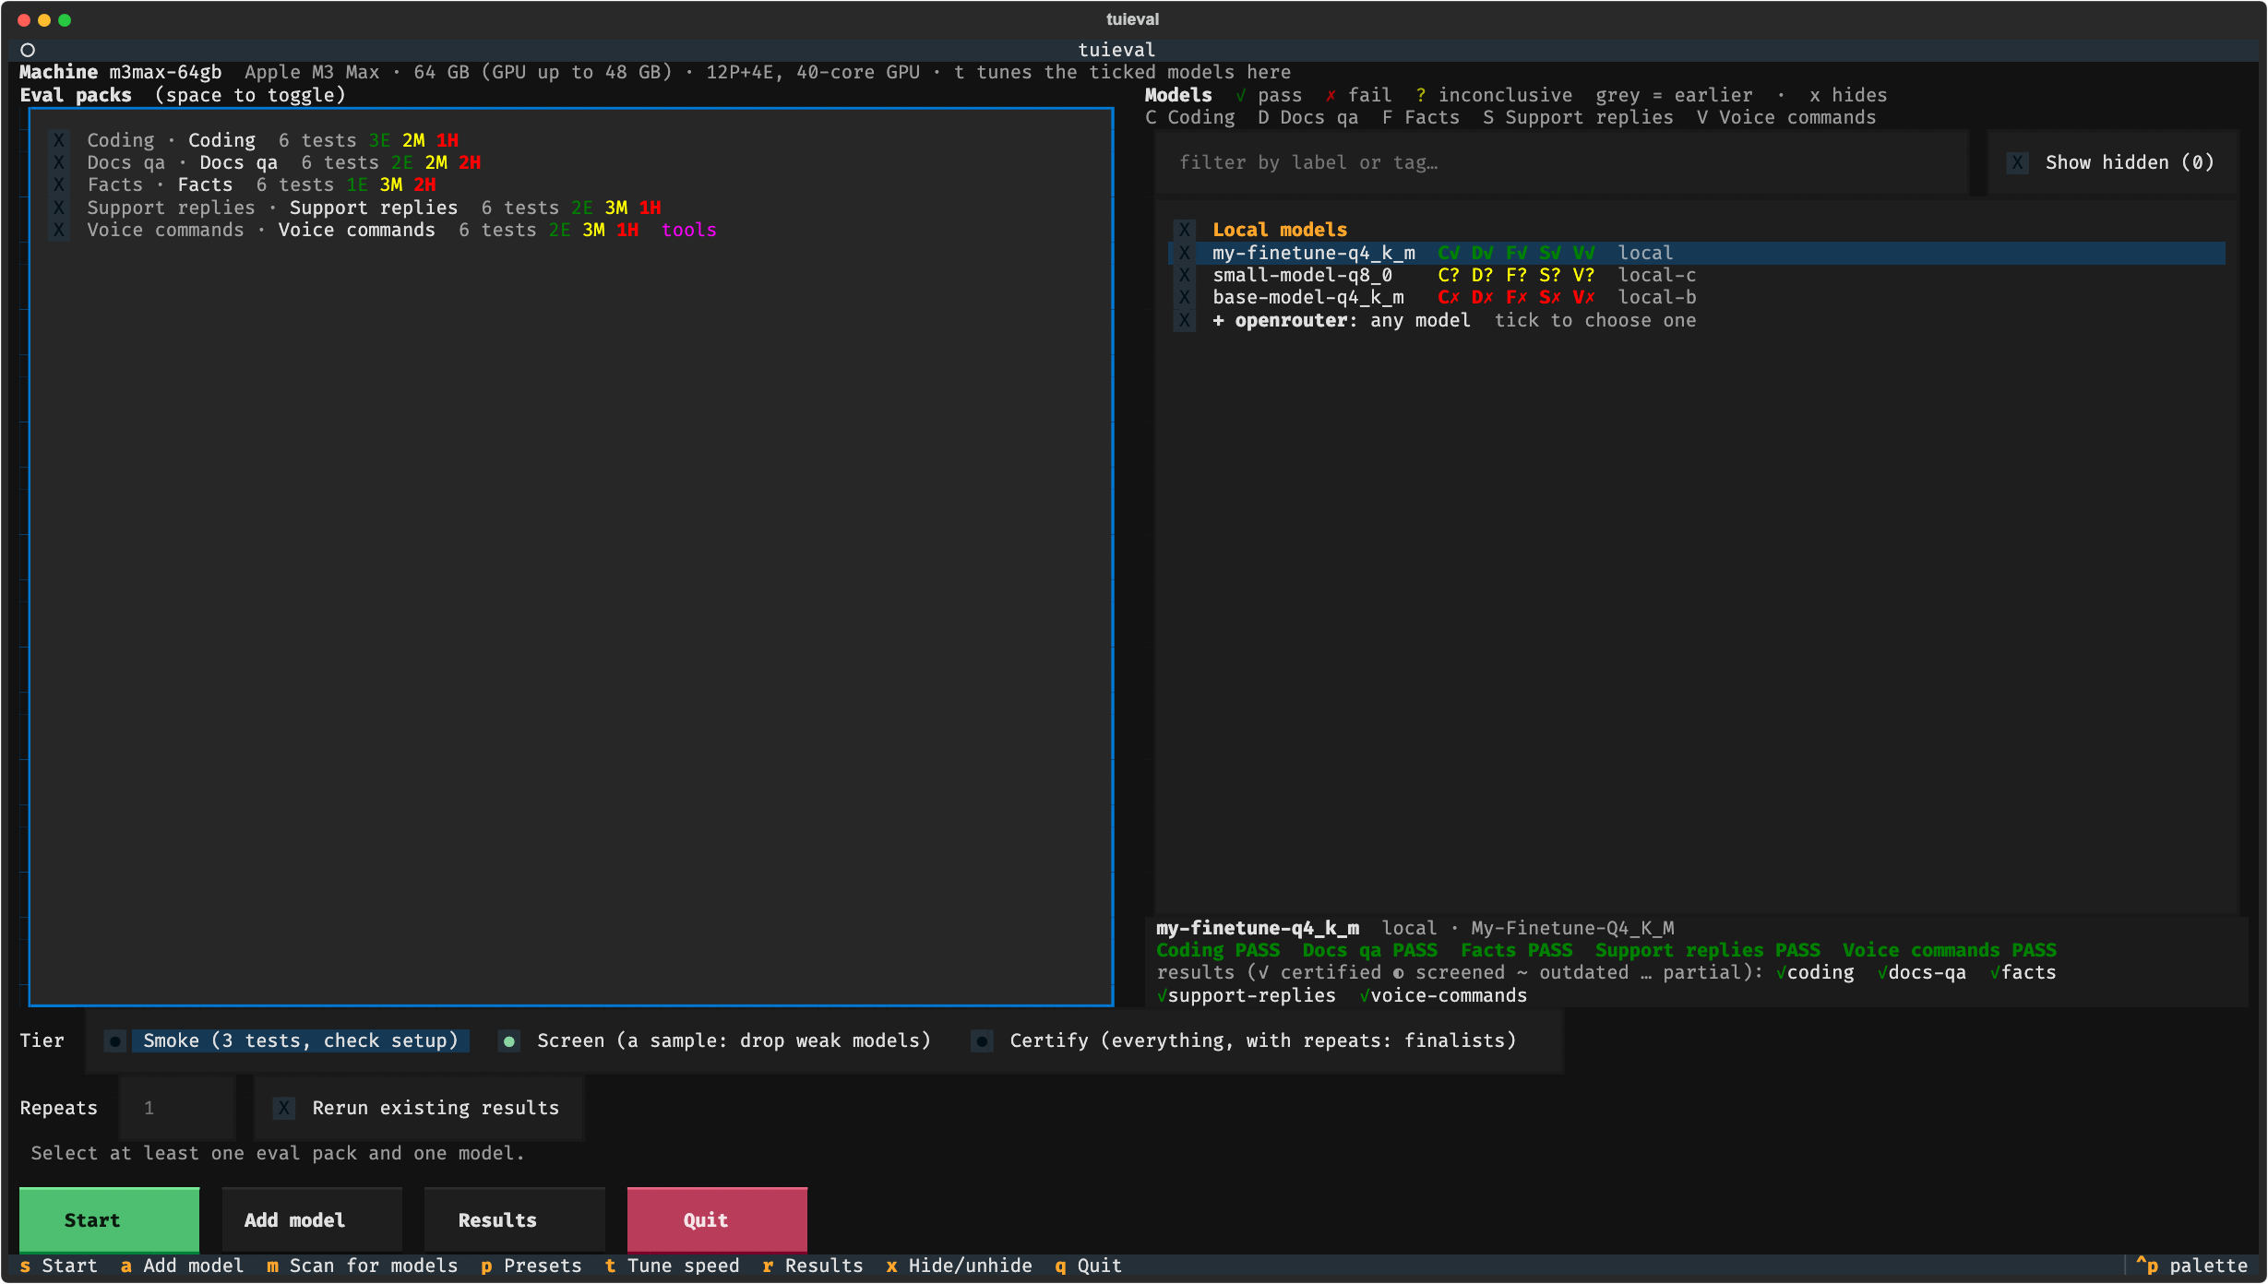
Task: Enable Rerun existing results checkbox
Action: click(x=284, y=1108)
